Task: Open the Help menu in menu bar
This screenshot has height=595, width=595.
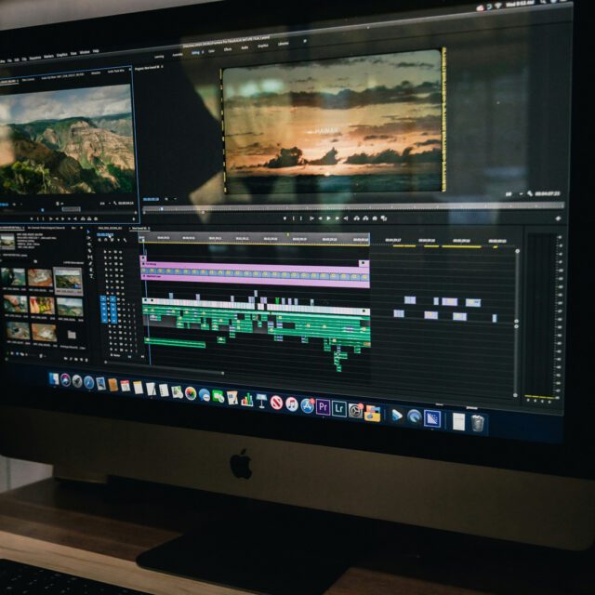Action: pyautogui.click(x=96, y=51)
